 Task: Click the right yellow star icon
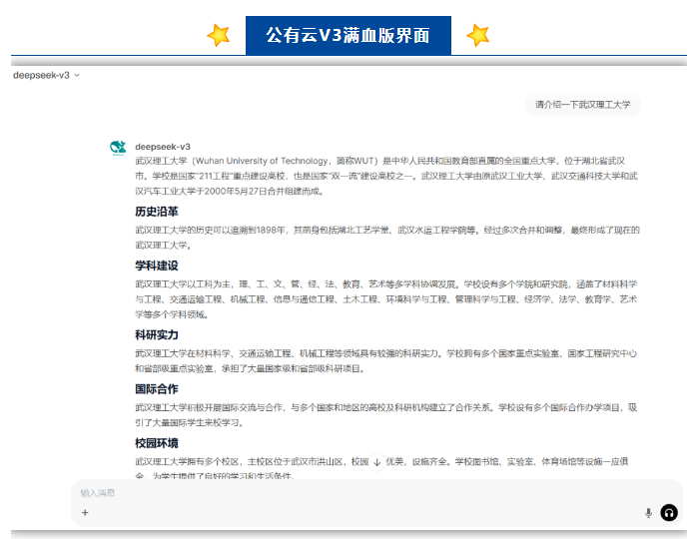[x=478, y=35]
